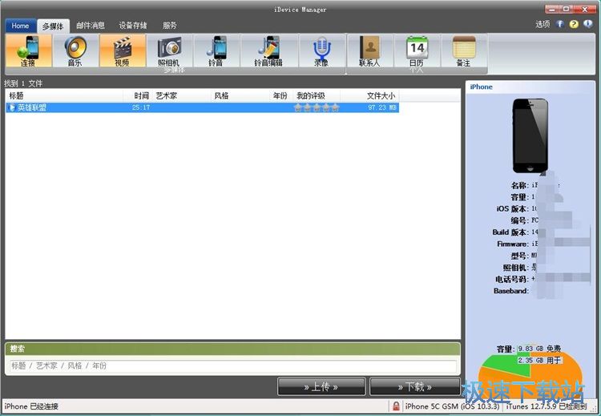
Task: Switch to the 邮件消息 tab
Action: tap(91, 26)
